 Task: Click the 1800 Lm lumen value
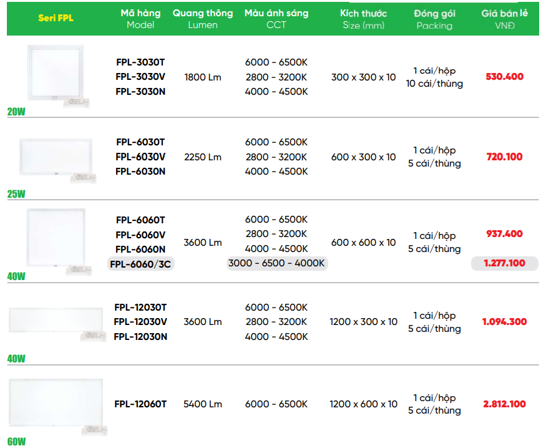[203, 77]
